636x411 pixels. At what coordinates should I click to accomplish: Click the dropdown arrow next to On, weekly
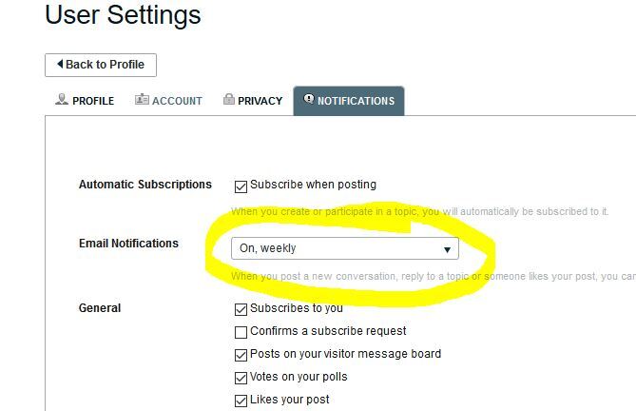pos(447,249)
